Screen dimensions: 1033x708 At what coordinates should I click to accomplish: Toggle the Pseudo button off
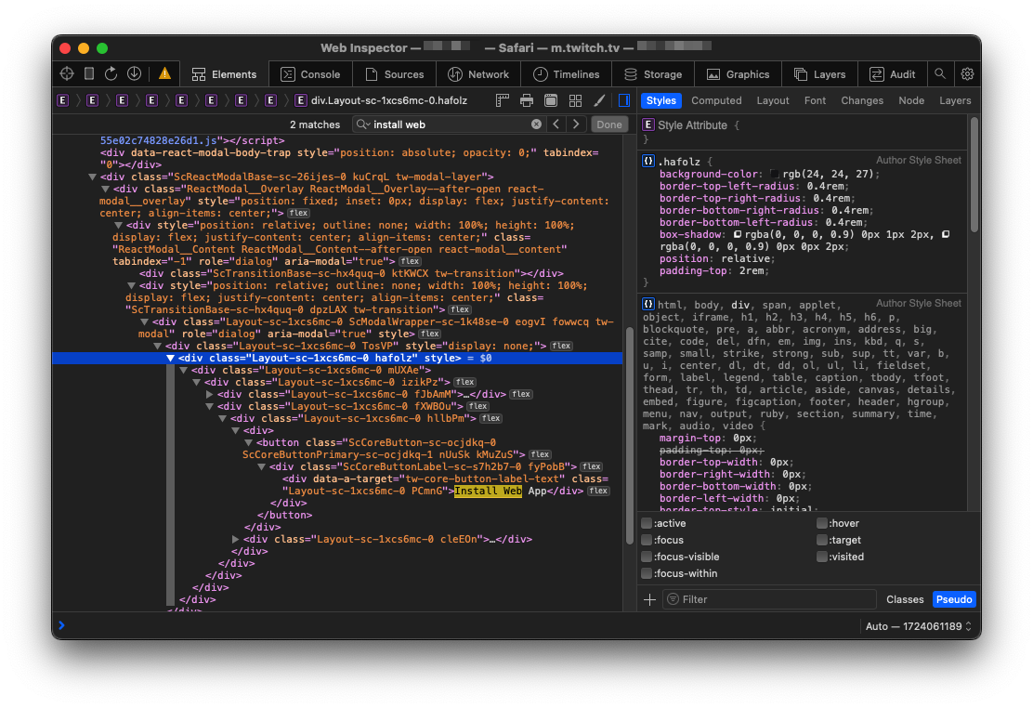coord(954,599)
